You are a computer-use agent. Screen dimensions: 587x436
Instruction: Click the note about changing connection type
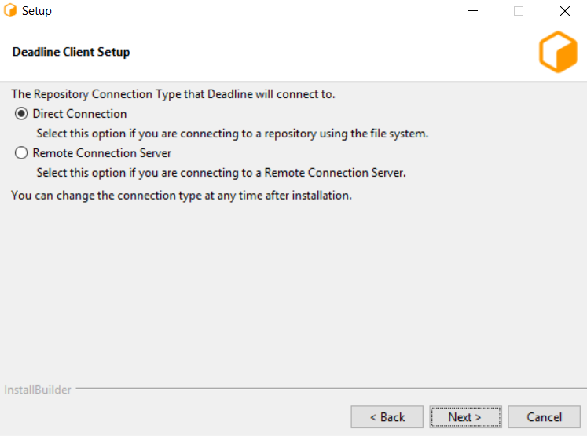[x=182, y=195]
